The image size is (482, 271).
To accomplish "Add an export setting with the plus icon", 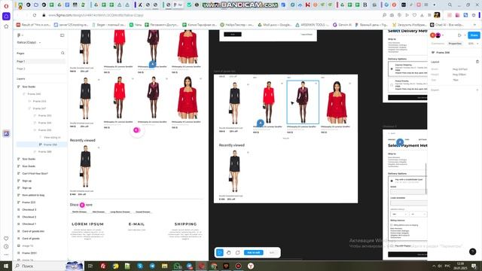I will tap(477, 90).
